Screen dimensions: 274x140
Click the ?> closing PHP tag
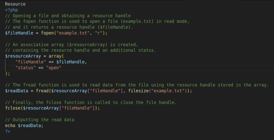(x=7, y=131)
